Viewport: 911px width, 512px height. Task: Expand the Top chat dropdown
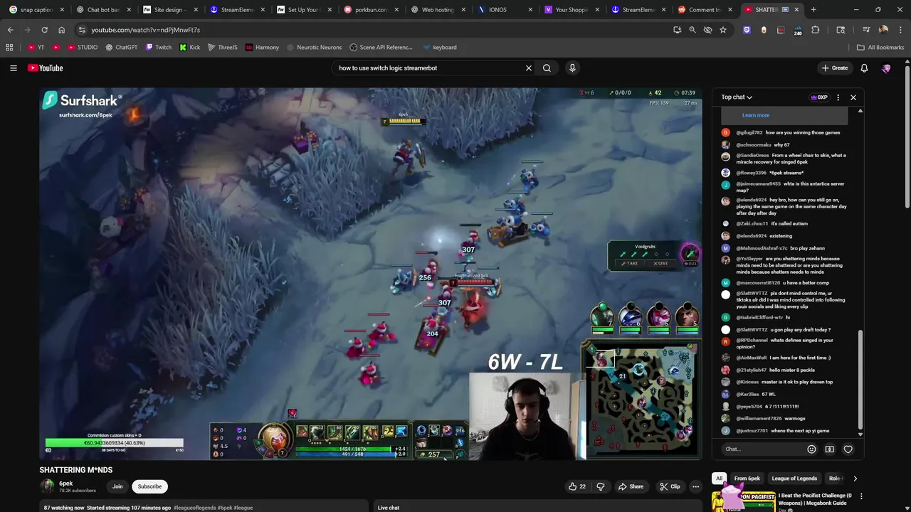tap(737, 97)
